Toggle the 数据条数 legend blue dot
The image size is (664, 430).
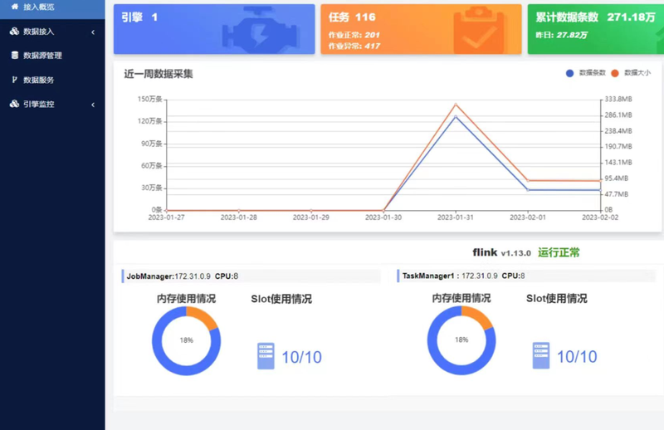[x=569, y=73]
